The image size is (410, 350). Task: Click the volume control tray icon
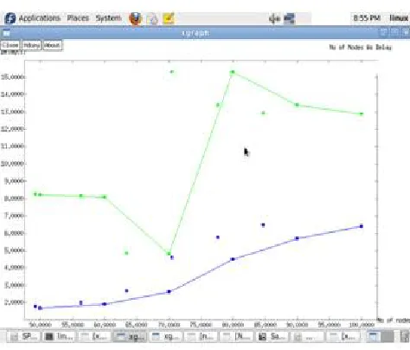tap(274, 19)
